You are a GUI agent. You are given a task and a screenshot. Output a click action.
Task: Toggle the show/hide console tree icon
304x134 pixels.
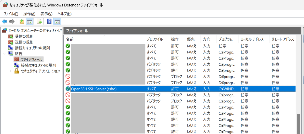pos(30,21)
